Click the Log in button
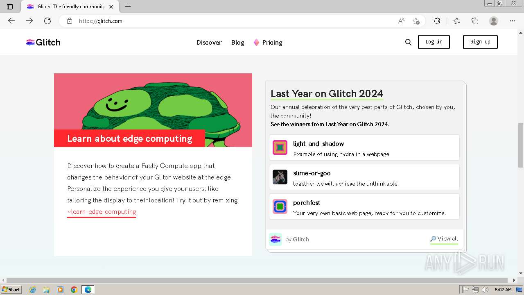This screenshot has height=295, width=524. click(x=434, y=42)
